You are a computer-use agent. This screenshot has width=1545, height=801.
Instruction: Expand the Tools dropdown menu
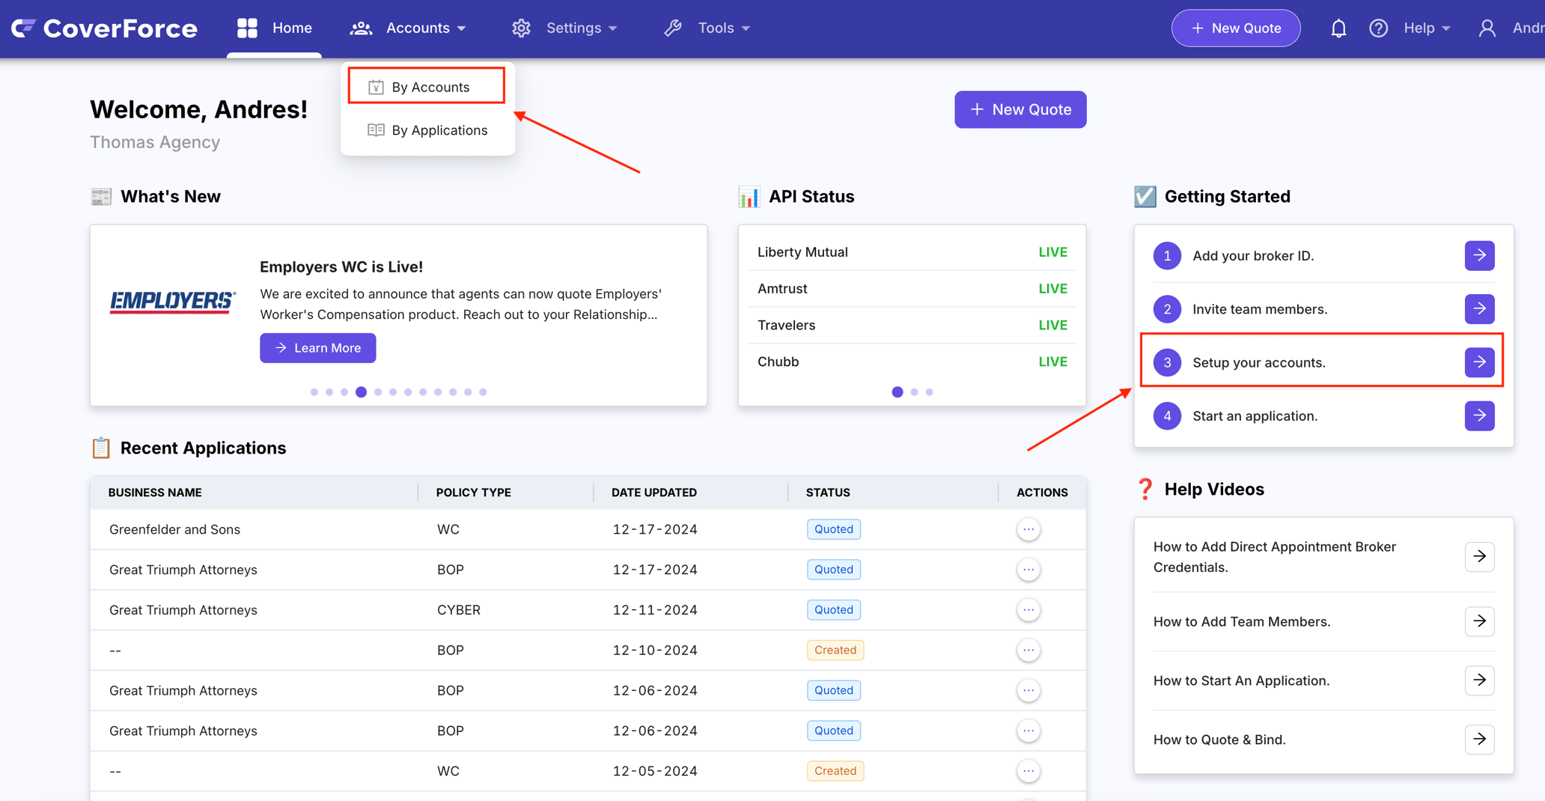pos(707,28)
